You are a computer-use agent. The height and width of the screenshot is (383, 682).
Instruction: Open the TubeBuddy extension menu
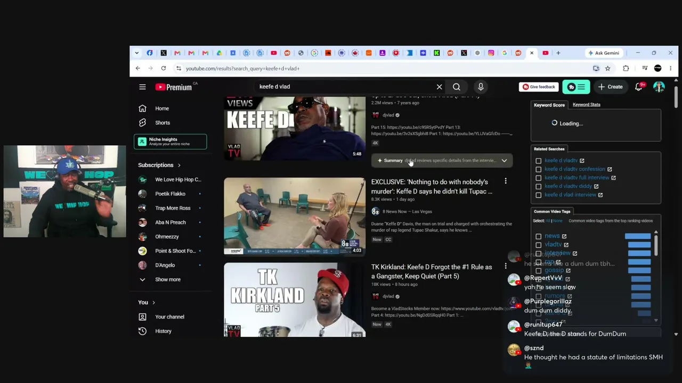pos(576,87)
